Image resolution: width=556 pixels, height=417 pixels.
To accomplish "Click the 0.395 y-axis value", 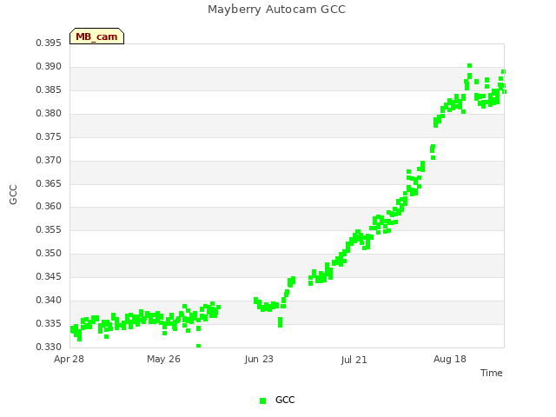I will pos(49,43).
